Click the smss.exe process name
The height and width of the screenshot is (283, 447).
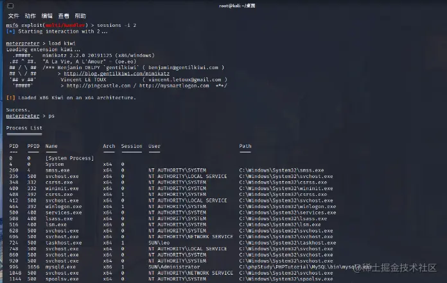[58, 170]
